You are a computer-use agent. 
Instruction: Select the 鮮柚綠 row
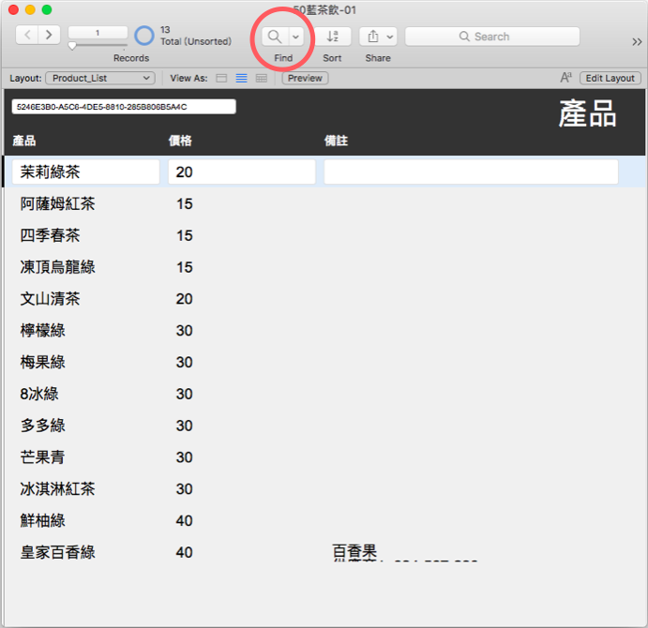click(324, 520)
